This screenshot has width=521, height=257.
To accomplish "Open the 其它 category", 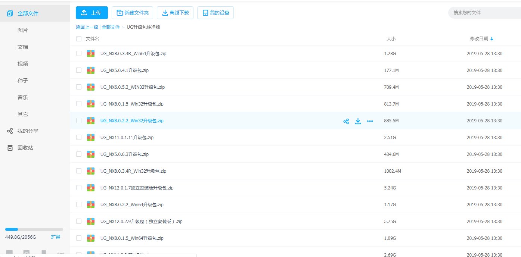I will pos(23,114).
